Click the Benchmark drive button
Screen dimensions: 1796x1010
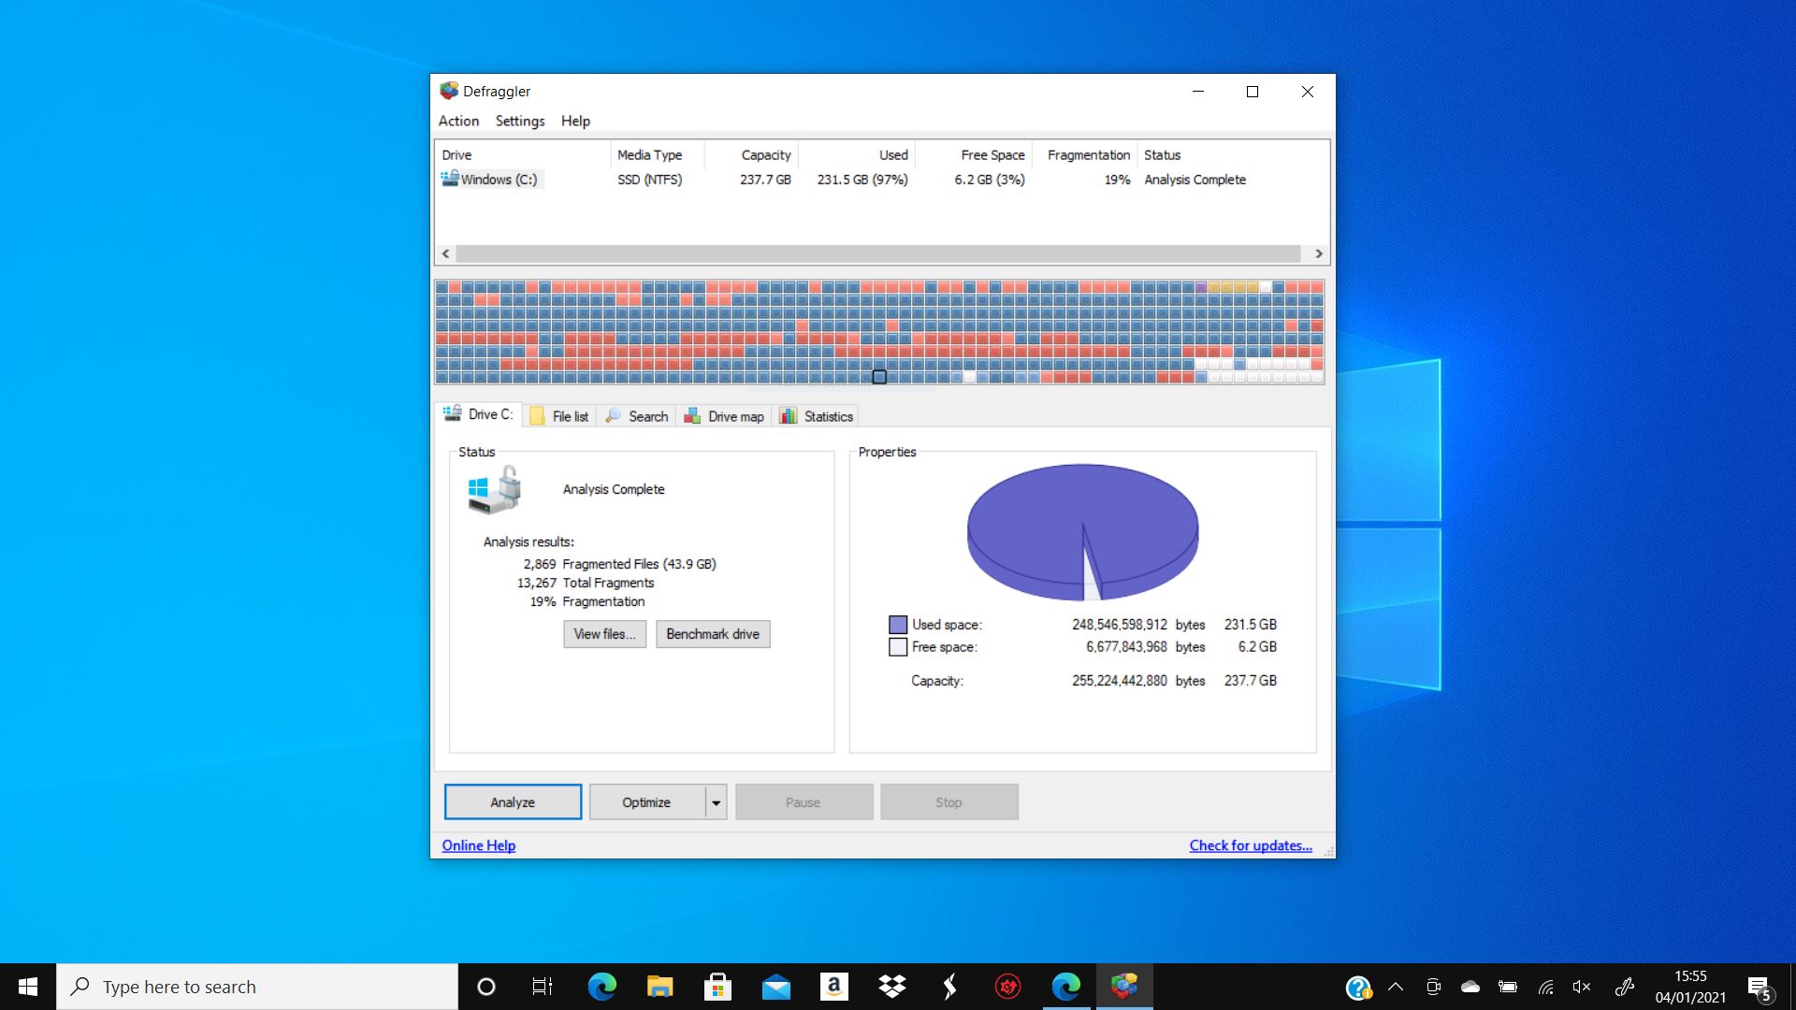713,632
